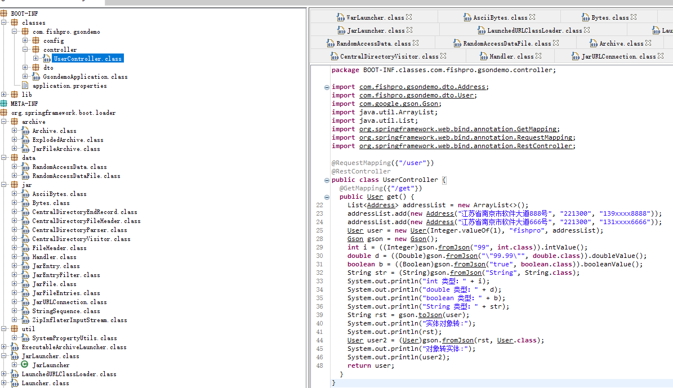673x388 pixels.
Task: Click the META-INF folder icon
Action: pyautogui.click(x=4, y=104)
